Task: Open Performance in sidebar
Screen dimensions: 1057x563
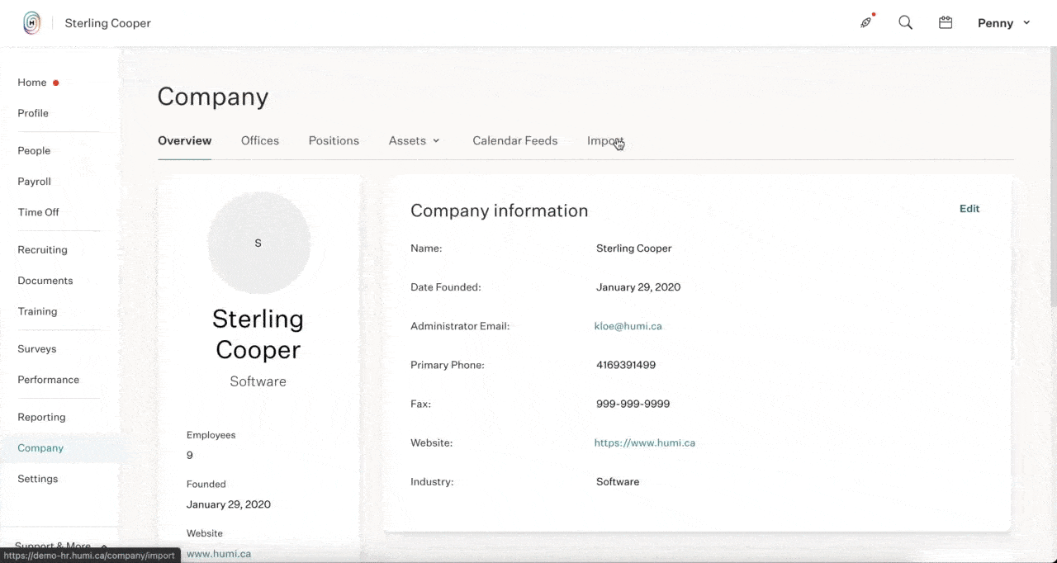Action: pyautogui.click(x=49, y=380)
